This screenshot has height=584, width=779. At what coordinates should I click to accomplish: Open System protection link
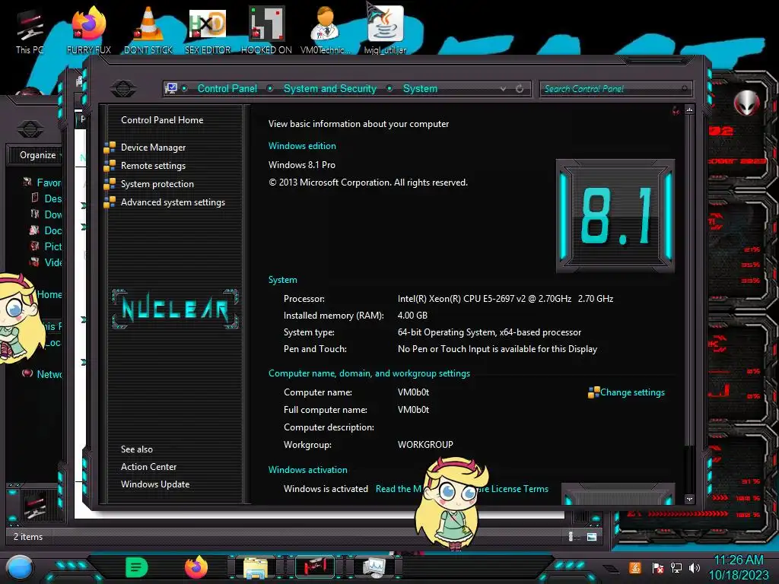(x=157, y=184)
